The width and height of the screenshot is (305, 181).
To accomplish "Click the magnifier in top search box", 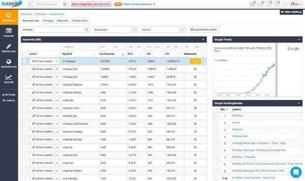I will click(65, 4).
